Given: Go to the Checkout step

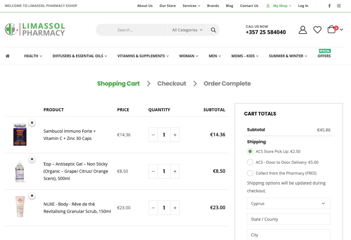Looking at the screenshot, I should [x=172, y=83].
